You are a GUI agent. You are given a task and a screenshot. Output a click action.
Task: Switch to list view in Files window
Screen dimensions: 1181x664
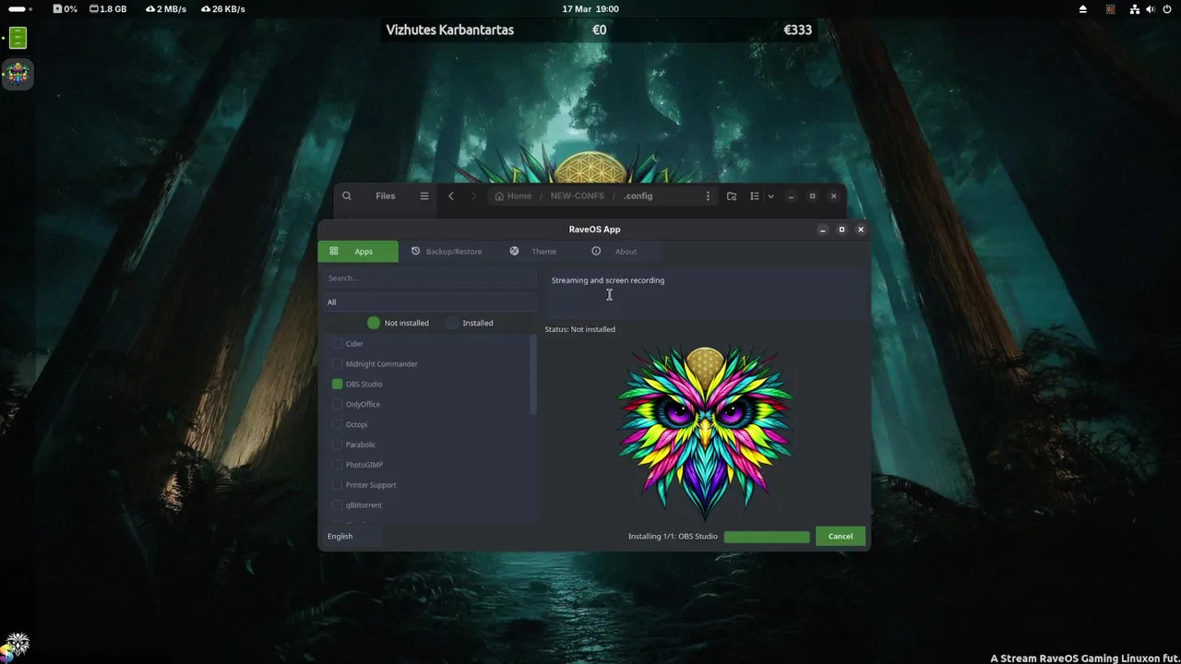pyautogui.click(x=755, y=196)
